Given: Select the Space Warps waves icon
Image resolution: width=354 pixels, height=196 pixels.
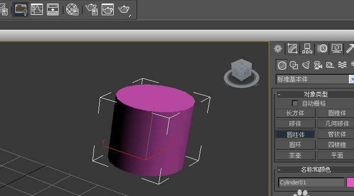Looking at the screenshot, I should (342, 65).
